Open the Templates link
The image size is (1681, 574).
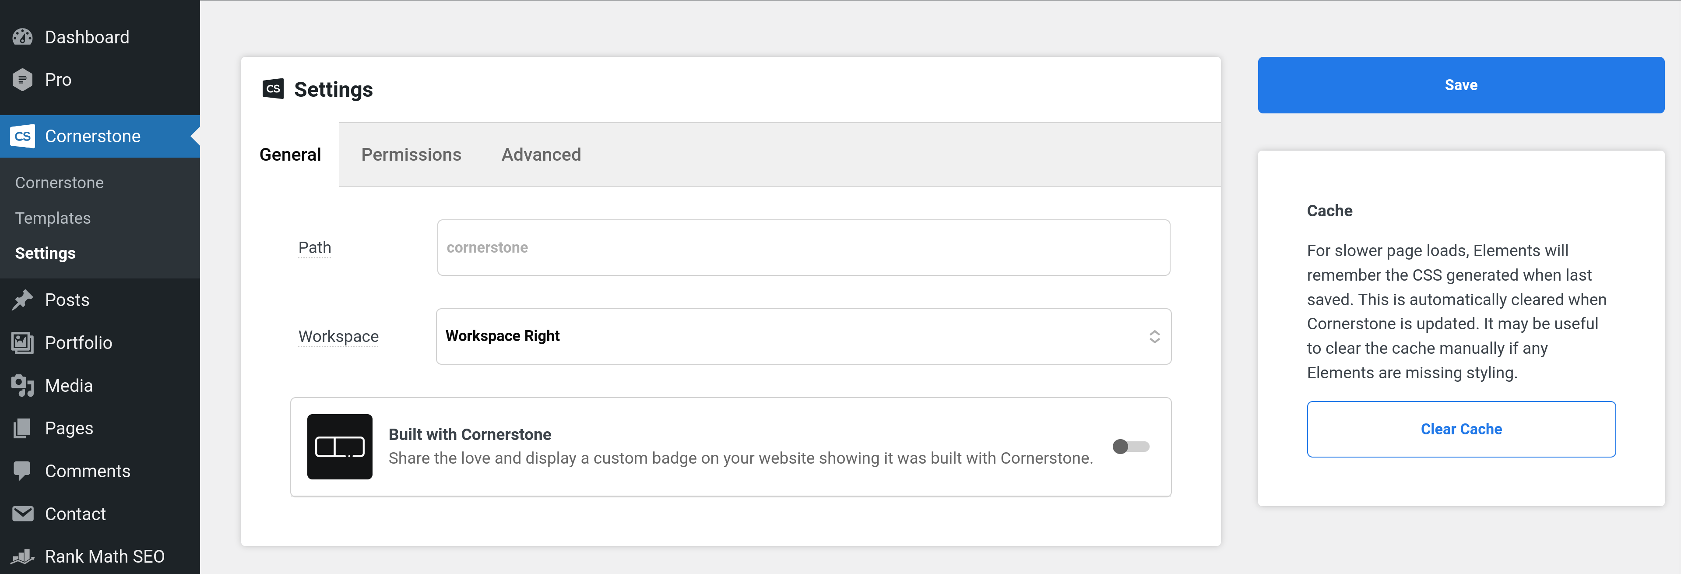(x=53, y=218)
